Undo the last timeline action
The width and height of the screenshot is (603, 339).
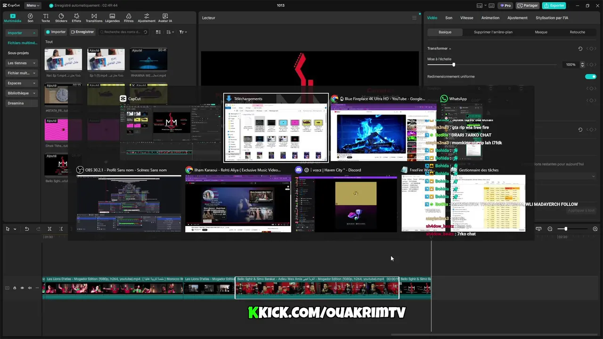(27, 229)
